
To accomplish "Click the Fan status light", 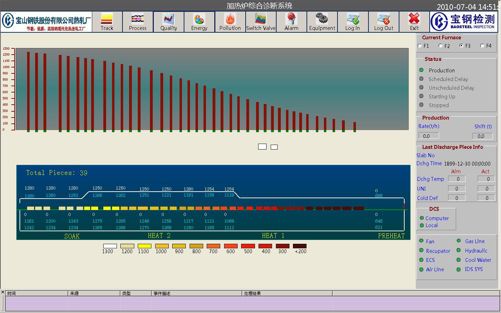I will point(421,241).
